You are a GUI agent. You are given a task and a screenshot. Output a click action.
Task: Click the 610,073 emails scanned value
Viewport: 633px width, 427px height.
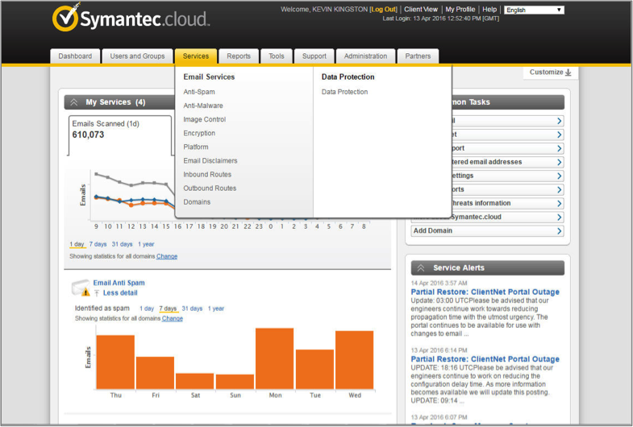pyautogui.click(x=88, y=135)
